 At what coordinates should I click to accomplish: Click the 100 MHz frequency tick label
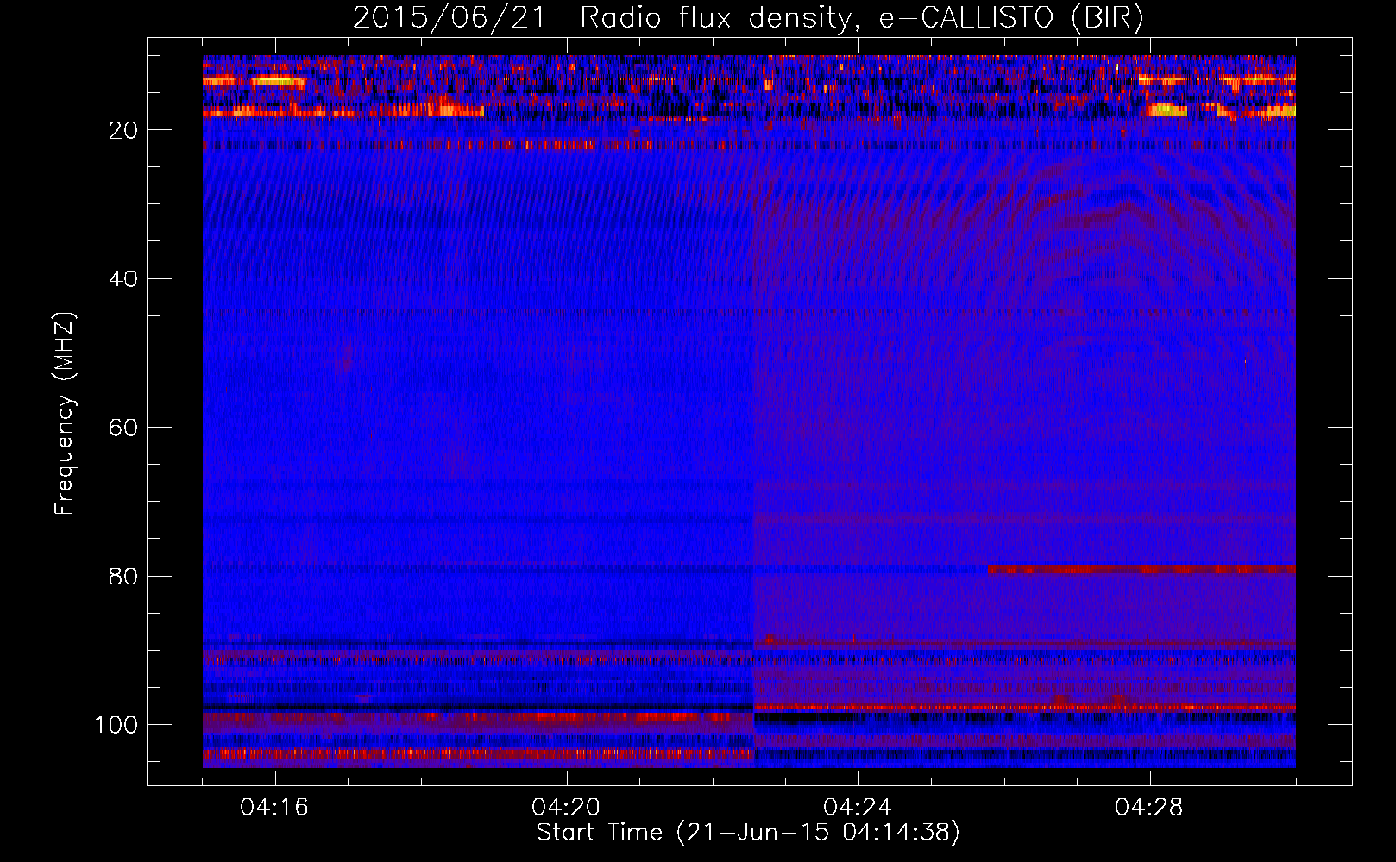tap(116, 725)
